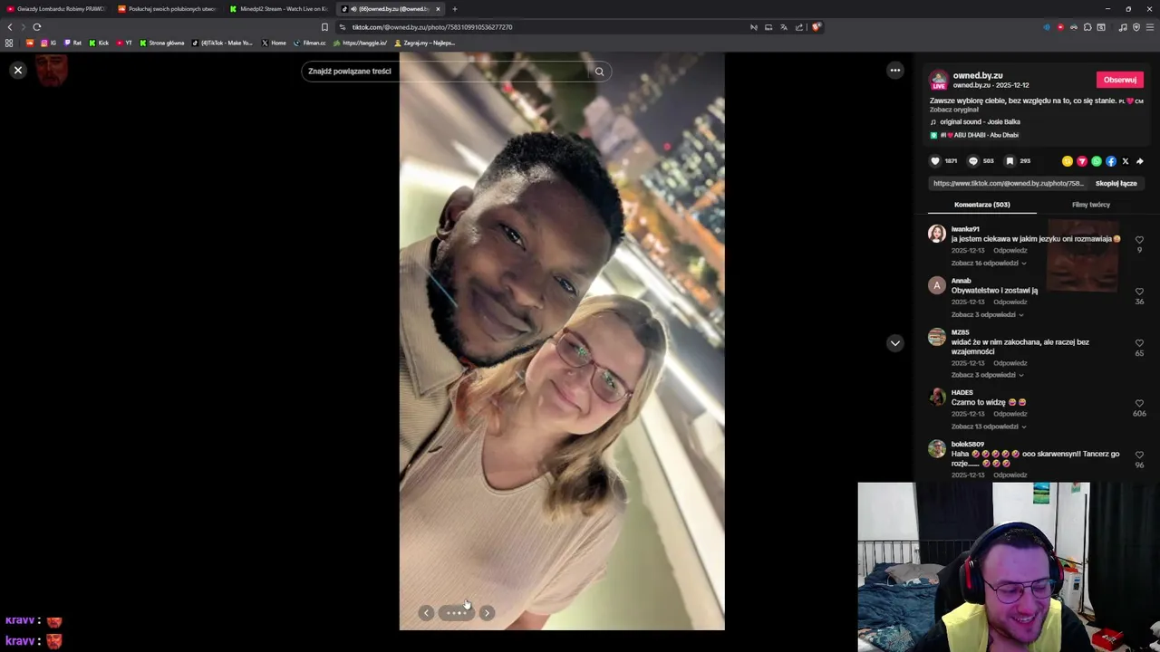The width and height of the screenshot is (1160, 652).
Task: Click the owned.by.zu username
Action: click(x=978, y=76)
